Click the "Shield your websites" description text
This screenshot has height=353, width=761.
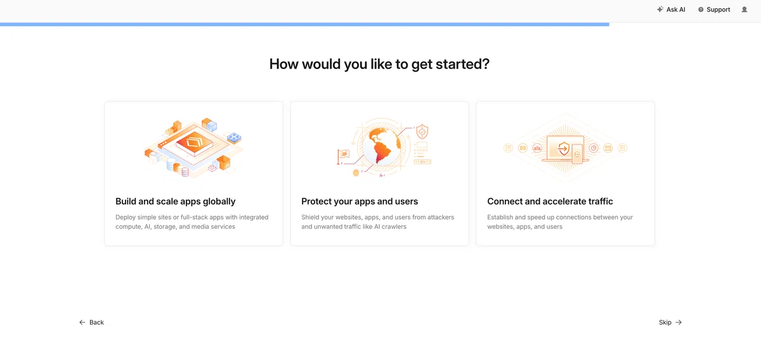[378, 222]
